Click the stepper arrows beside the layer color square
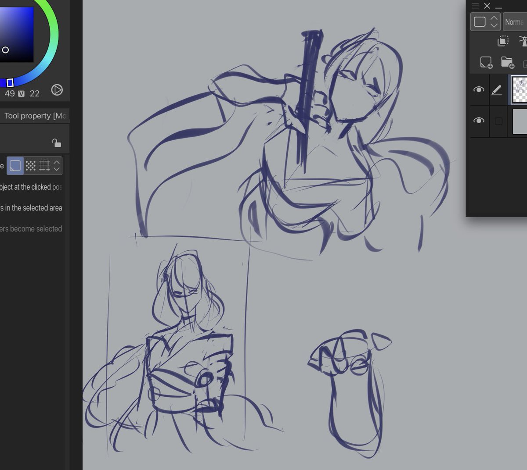The width and height of the screenshot is (527, 470). pyautogui.click(x=494, y=21)
